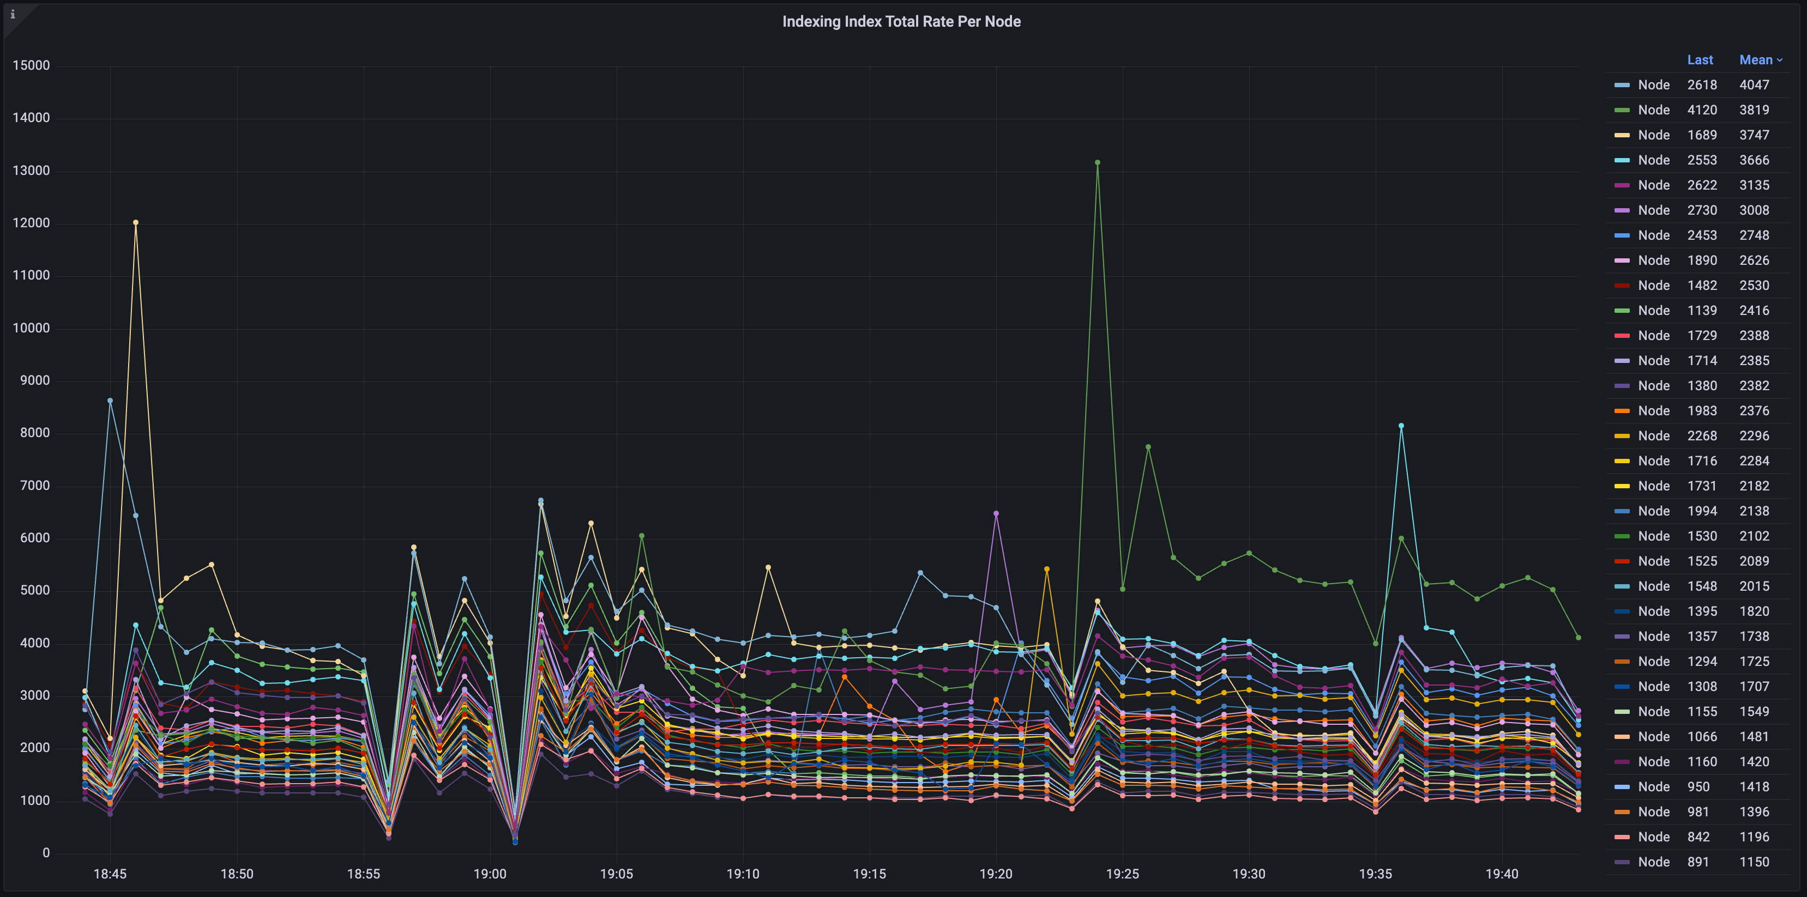Click color swatch of Node with mean 2530
Image resolution: width=1807 pixels, height=897 pixels.
click(1622, 286)
